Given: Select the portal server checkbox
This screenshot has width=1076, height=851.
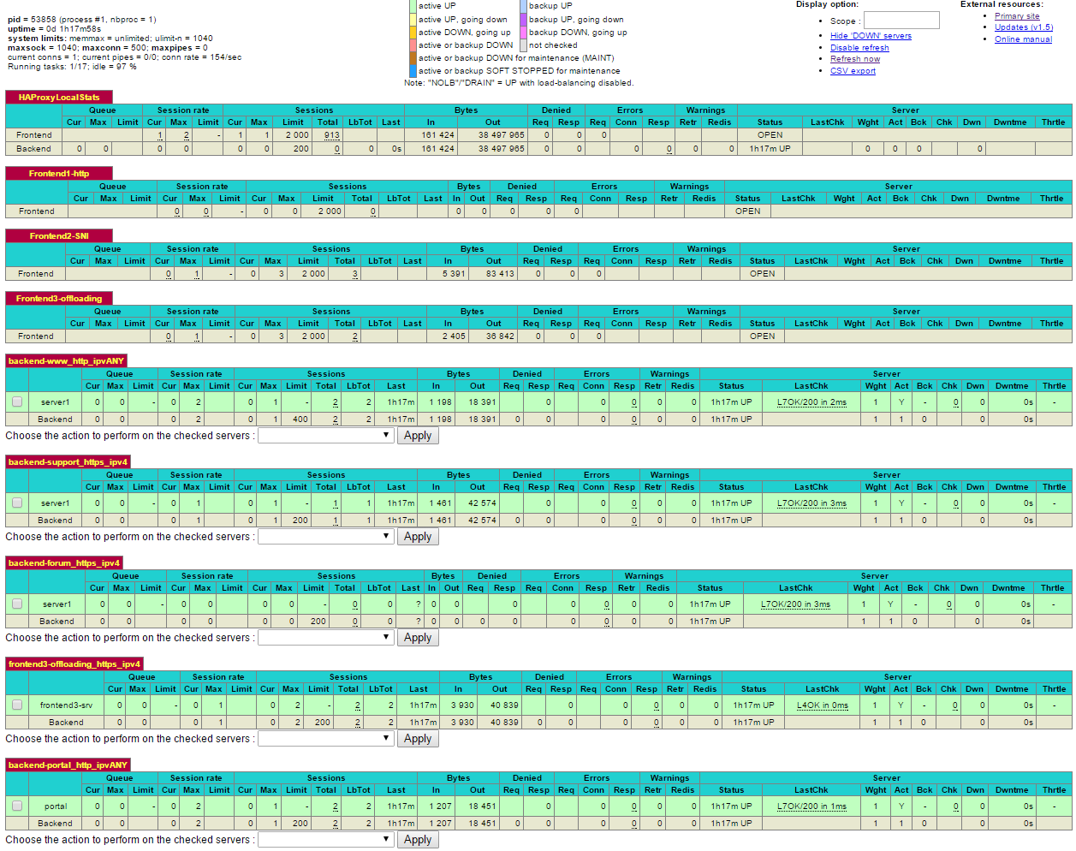Looking at the screenshot, I should point(17,806).
